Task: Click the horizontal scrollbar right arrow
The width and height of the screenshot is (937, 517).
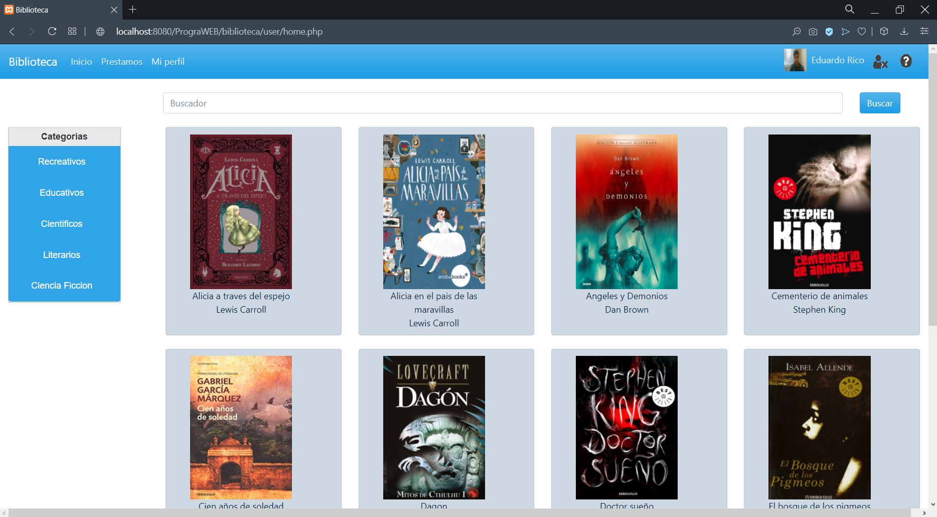Action: pyautogui.click(x=924, y=513)
